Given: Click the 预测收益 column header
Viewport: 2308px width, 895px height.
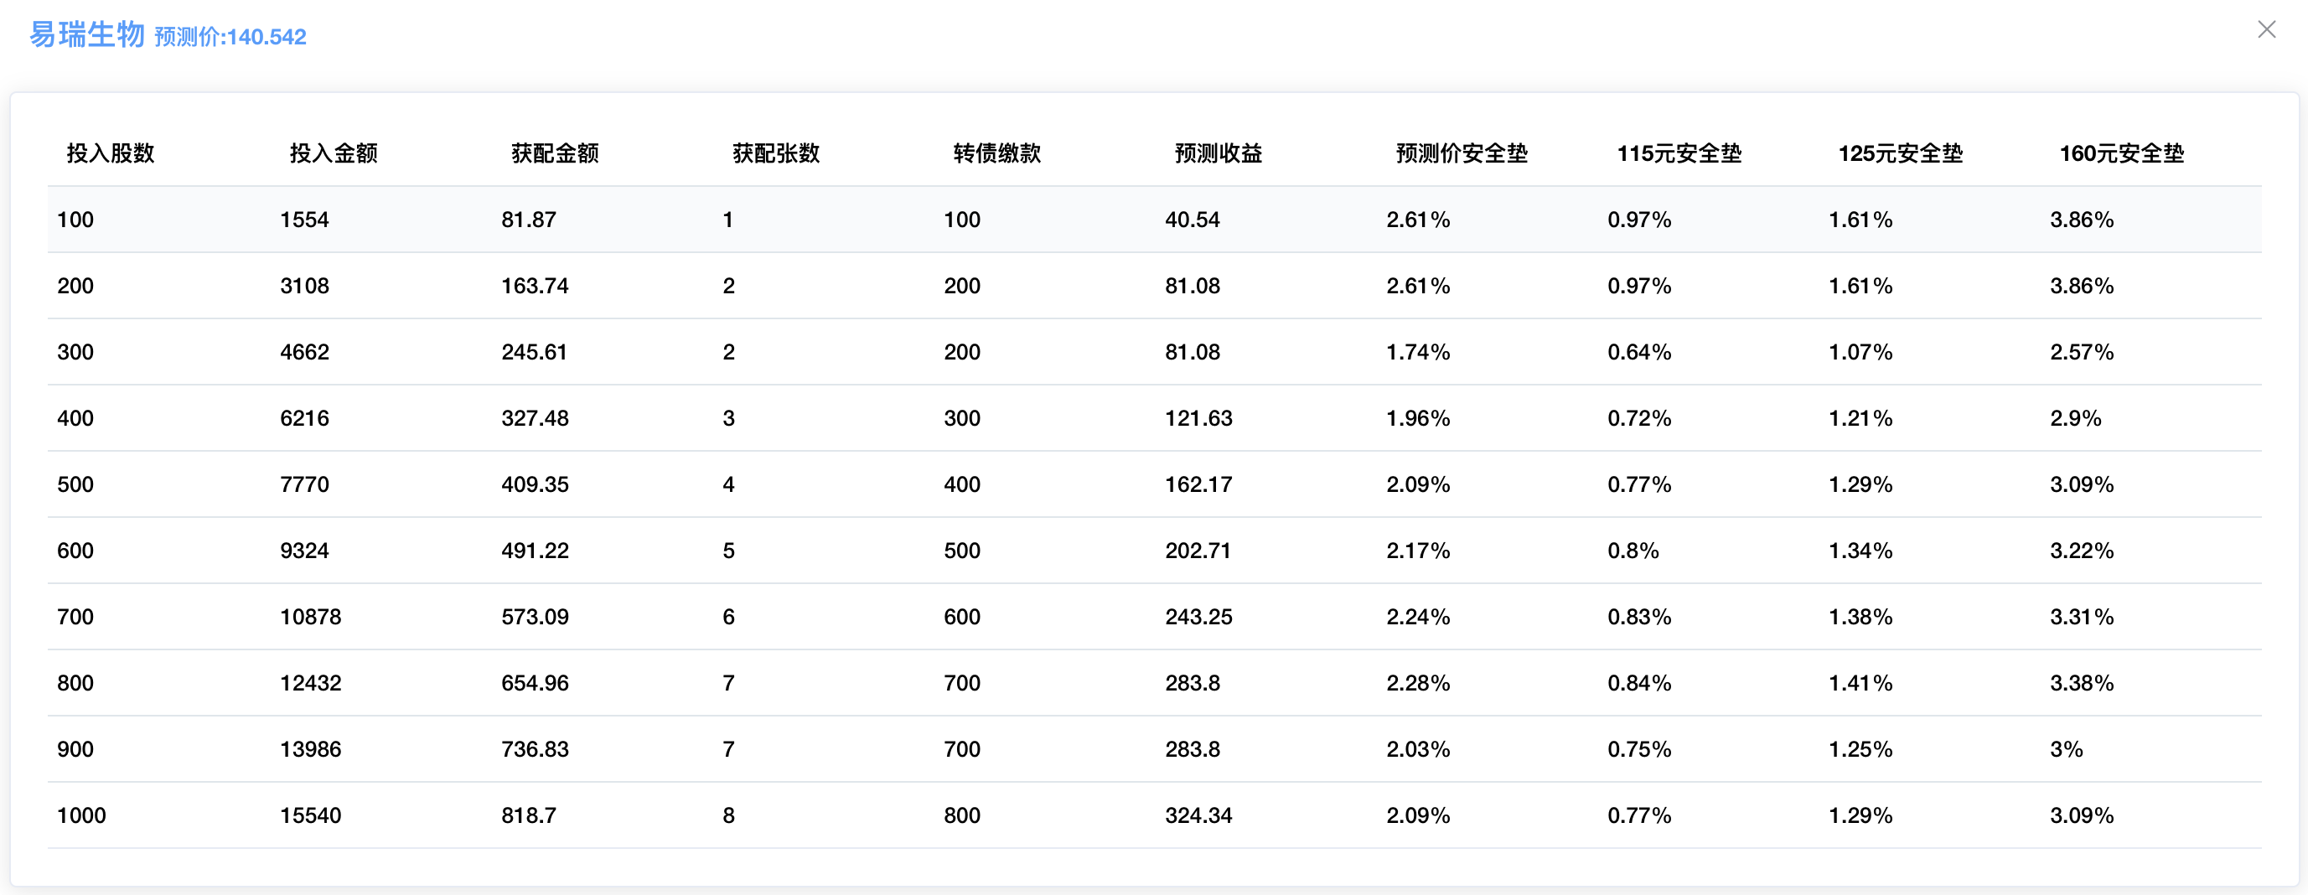Looking at the screenshot, I should point(1219,153).
